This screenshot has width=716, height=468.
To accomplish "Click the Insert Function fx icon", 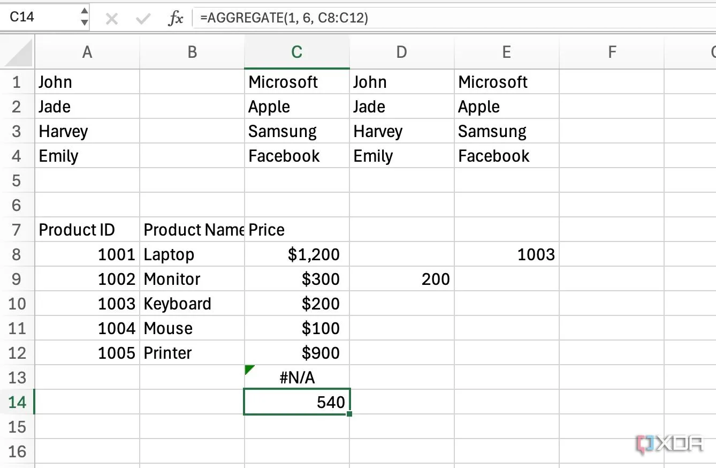I will (176, 19).
